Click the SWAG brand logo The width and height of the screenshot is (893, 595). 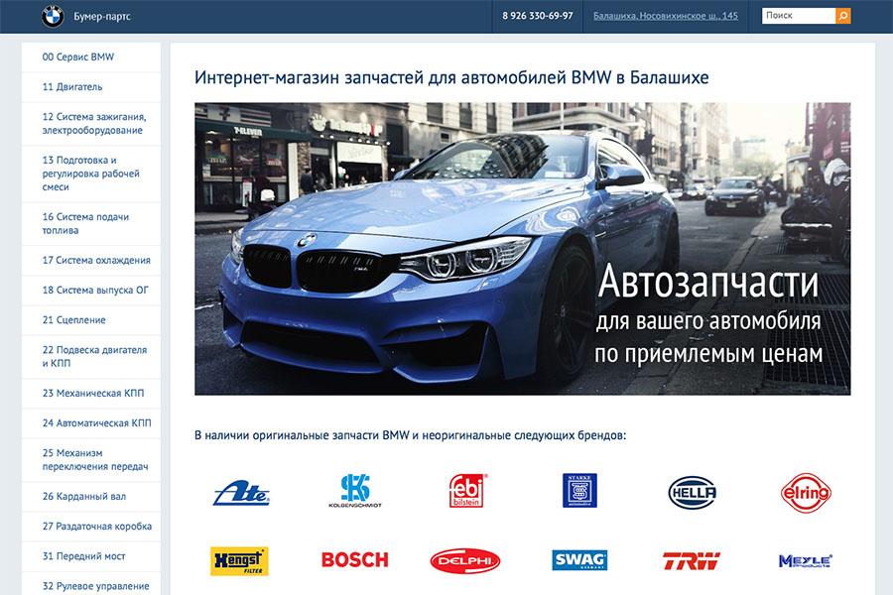[x=579, y=560]
